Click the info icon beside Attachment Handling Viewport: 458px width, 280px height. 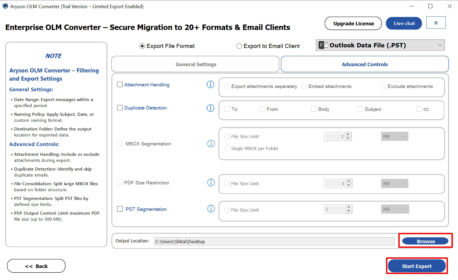[x=210, y=85]
